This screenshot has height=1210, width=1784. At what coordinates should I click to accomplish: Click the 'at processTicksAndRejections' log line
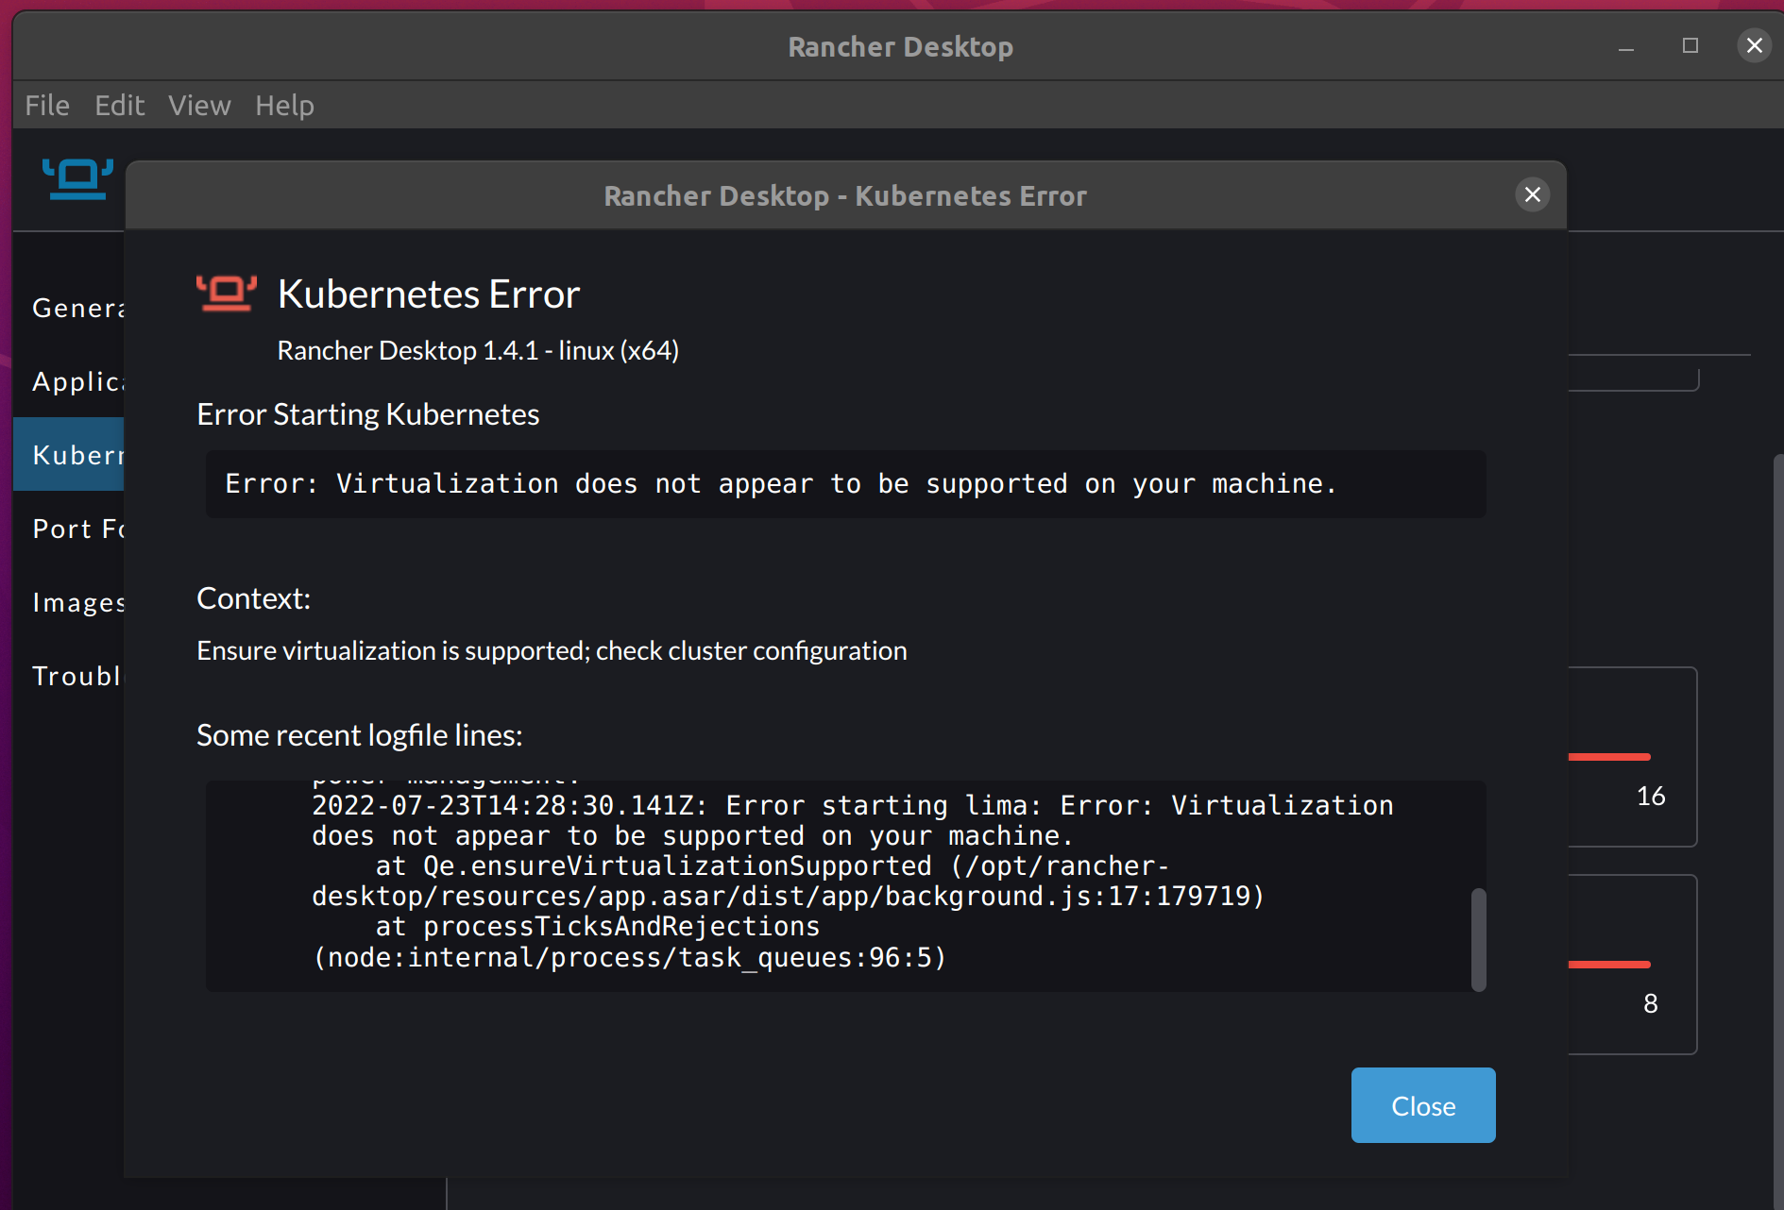[629, 942]
